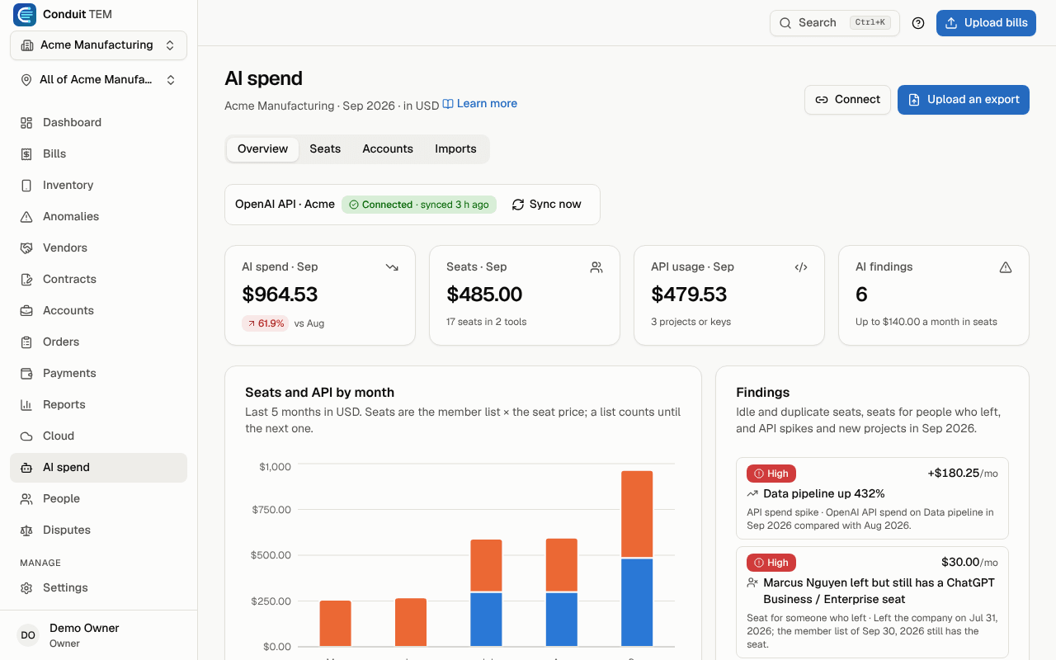Click the Cloud sidebar icon

coord(26,436)
